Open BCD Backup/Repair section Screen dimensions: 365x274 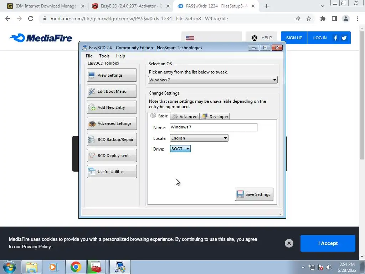tap(112, 139)
